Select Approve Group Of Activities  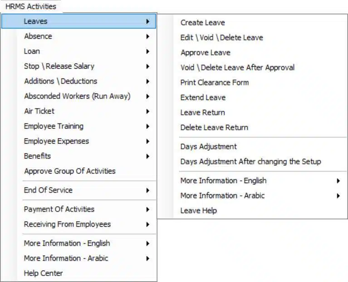tap(70, 171)
